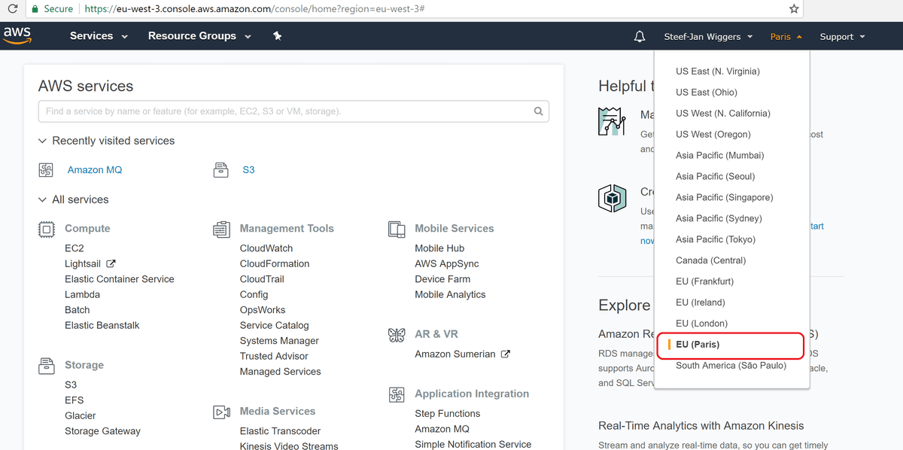Open the CloudFormation service

[x=275, y=264]
